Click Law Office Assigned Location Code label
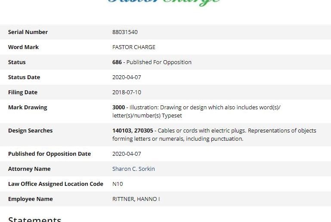The height and width of the screenshot is (222, 331). tap(56, 184)
